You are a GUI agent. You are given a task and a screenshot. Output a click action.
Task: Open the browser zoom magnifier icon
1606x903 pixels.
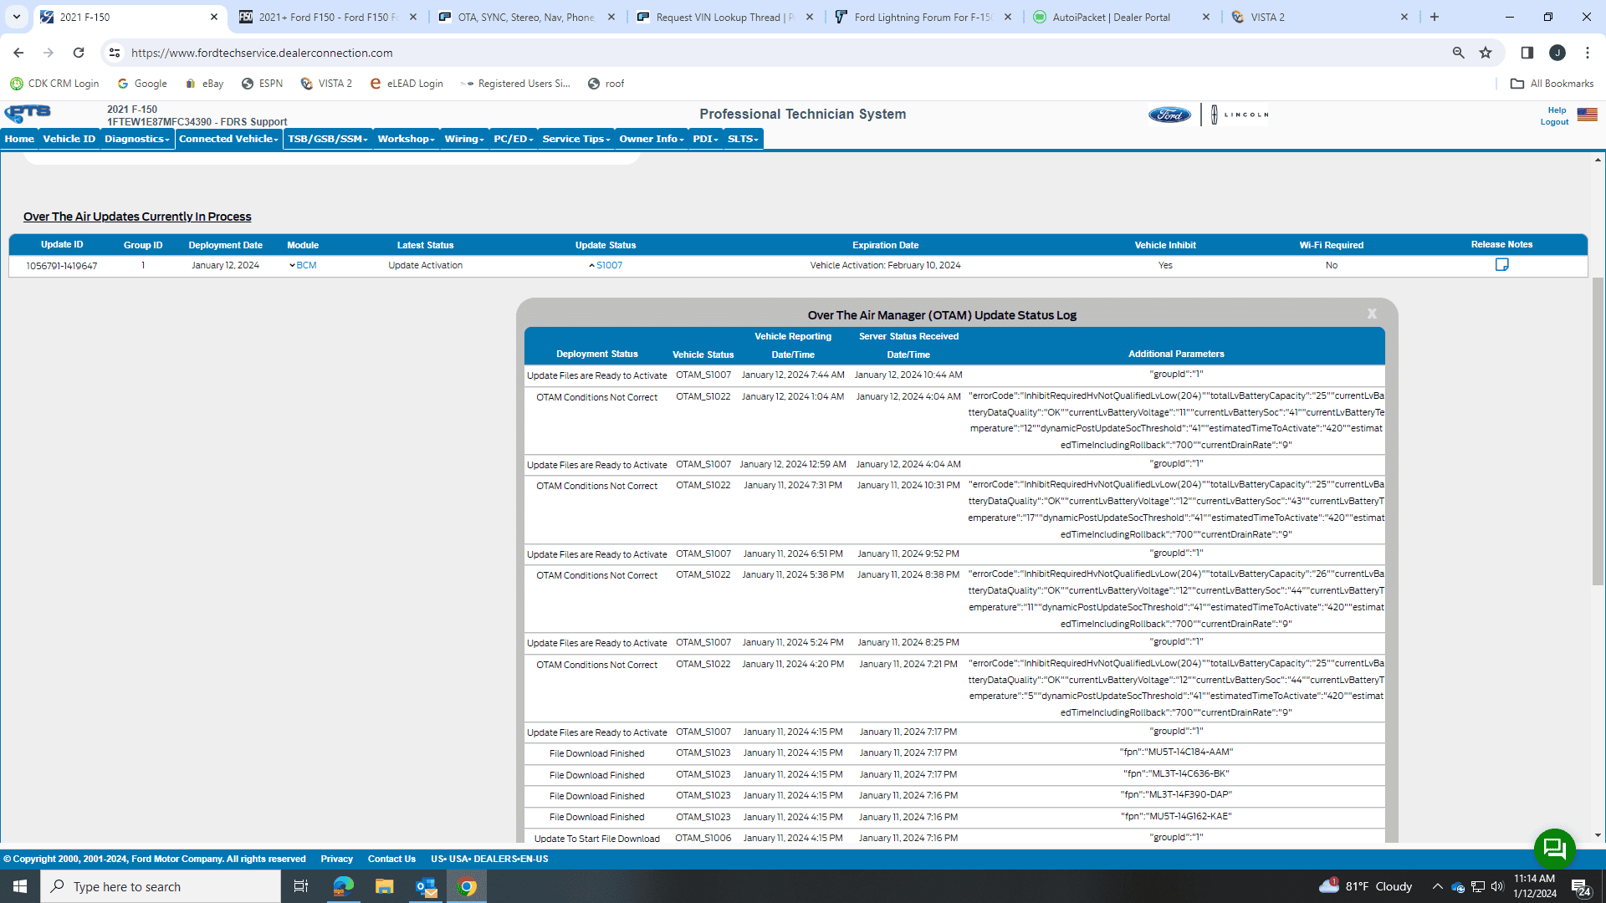click(x=1459, y=53)
